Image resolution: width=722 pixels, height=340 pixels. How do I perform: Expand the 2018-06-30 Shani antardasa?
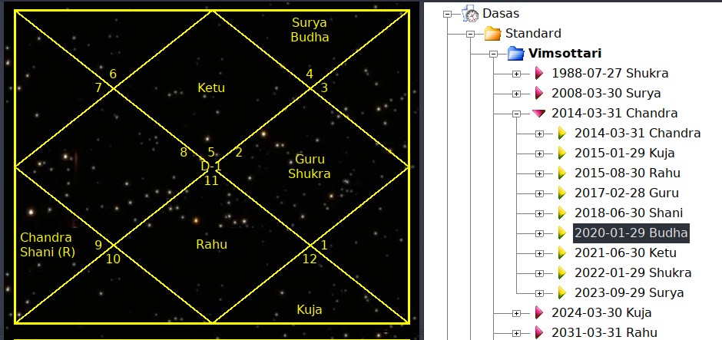[x=539, y=213]
